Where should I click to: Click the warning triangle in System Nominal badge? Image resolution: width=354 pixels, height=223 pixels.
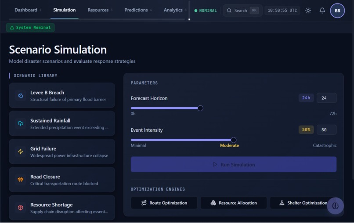[x=12, y=28]
